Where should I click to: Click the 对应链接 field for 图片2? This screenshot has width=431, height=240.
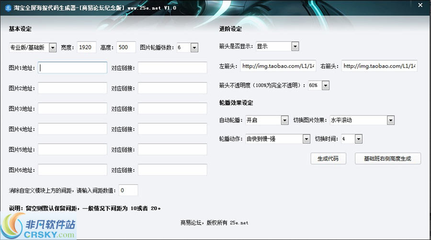point(172,88)
